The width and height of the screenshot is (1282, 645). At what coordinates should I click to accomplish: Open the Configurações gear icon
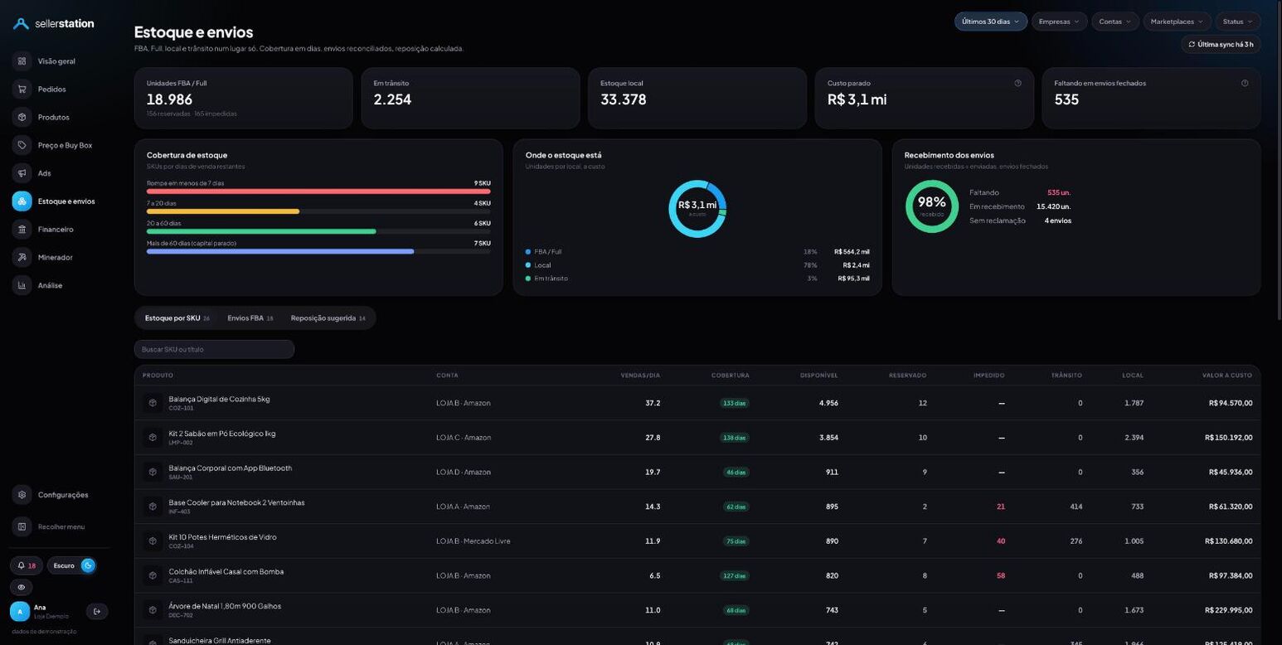click(22, 495)
